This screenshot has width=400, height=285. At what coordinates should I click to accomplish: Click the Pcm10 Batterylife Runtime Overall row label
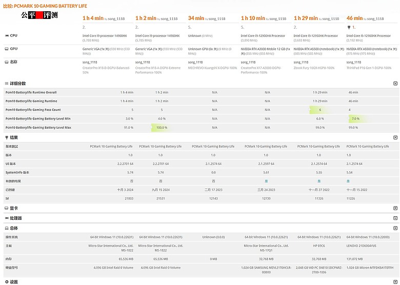click(31, 92)
